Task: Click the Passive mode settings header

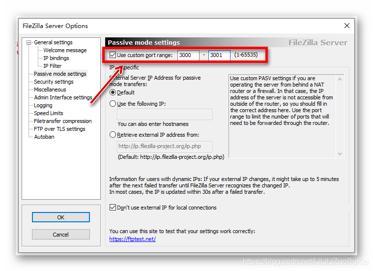Action: (x=143, y=43)
